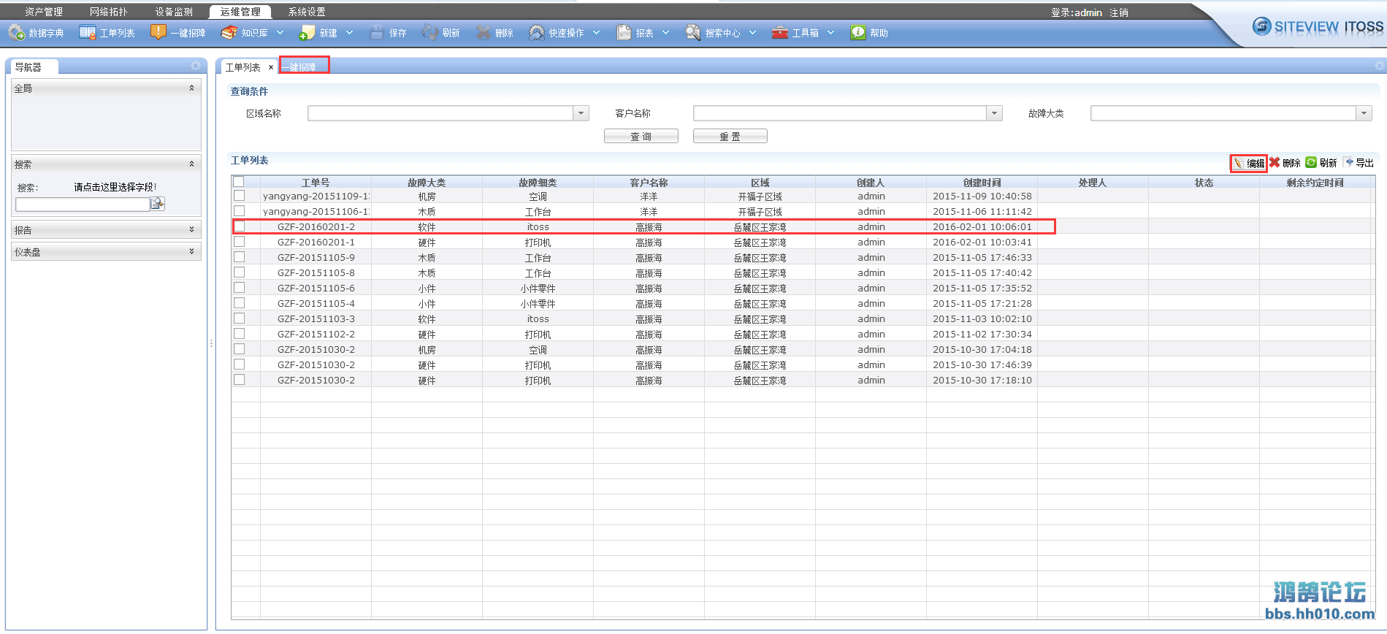The image size is (1387, 634).
Task: Switch to the 资产管理 menu
Action: point(44,12)
